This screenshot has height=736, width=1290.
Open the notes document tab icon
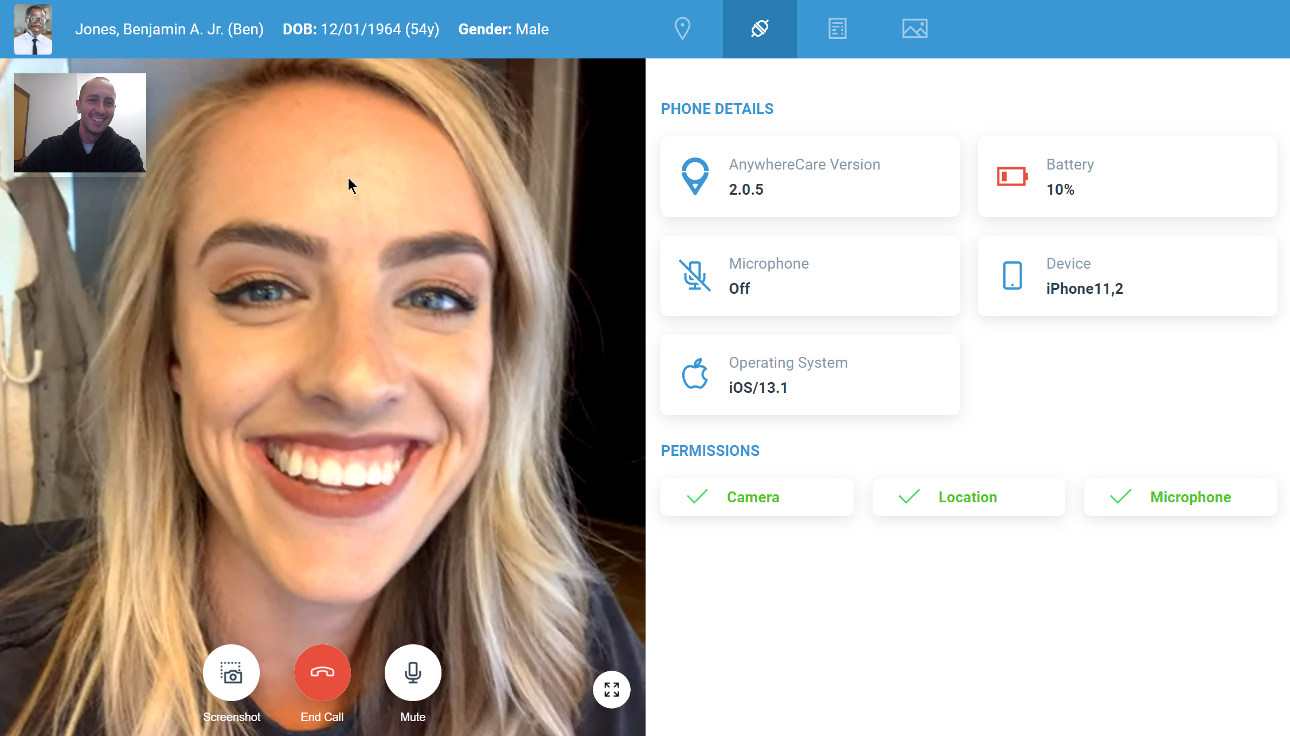[837, 29]
